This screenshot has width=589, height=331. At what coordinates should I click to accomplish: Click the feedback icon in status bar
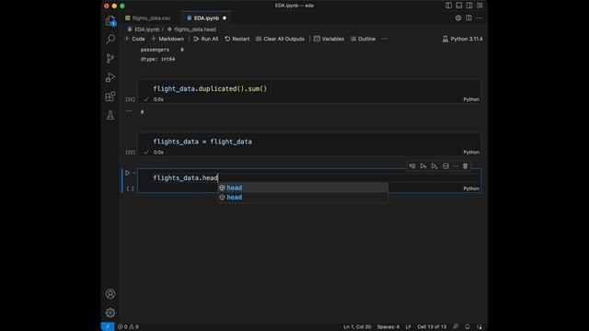coord(456,326)
